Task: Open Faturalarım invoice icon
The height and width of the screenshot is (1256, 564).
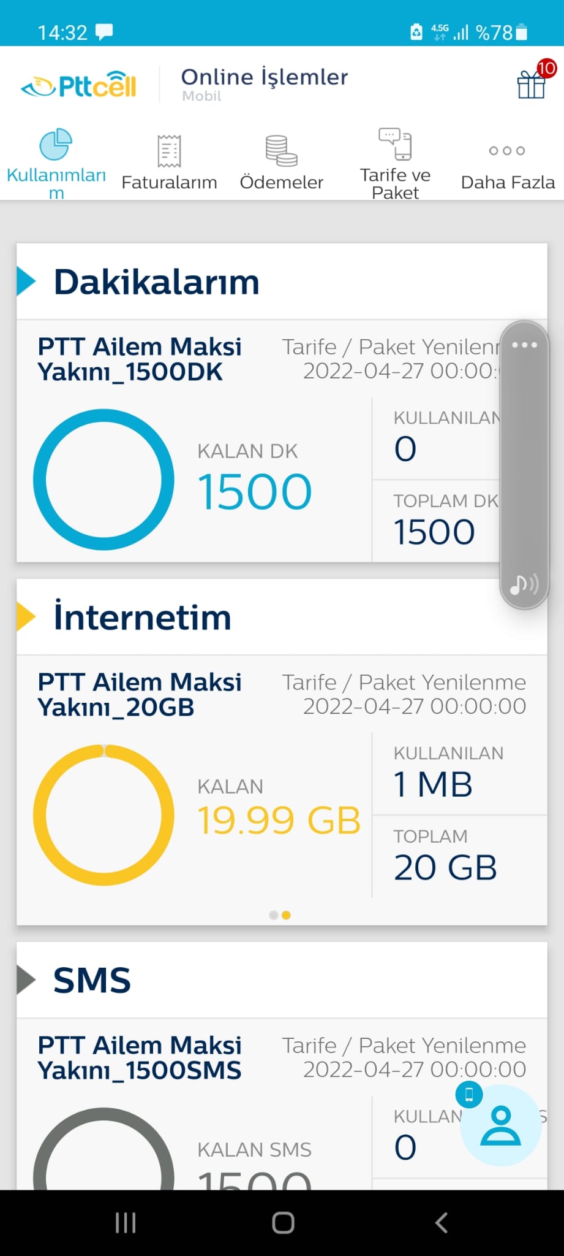Action: tap(169, 151)
